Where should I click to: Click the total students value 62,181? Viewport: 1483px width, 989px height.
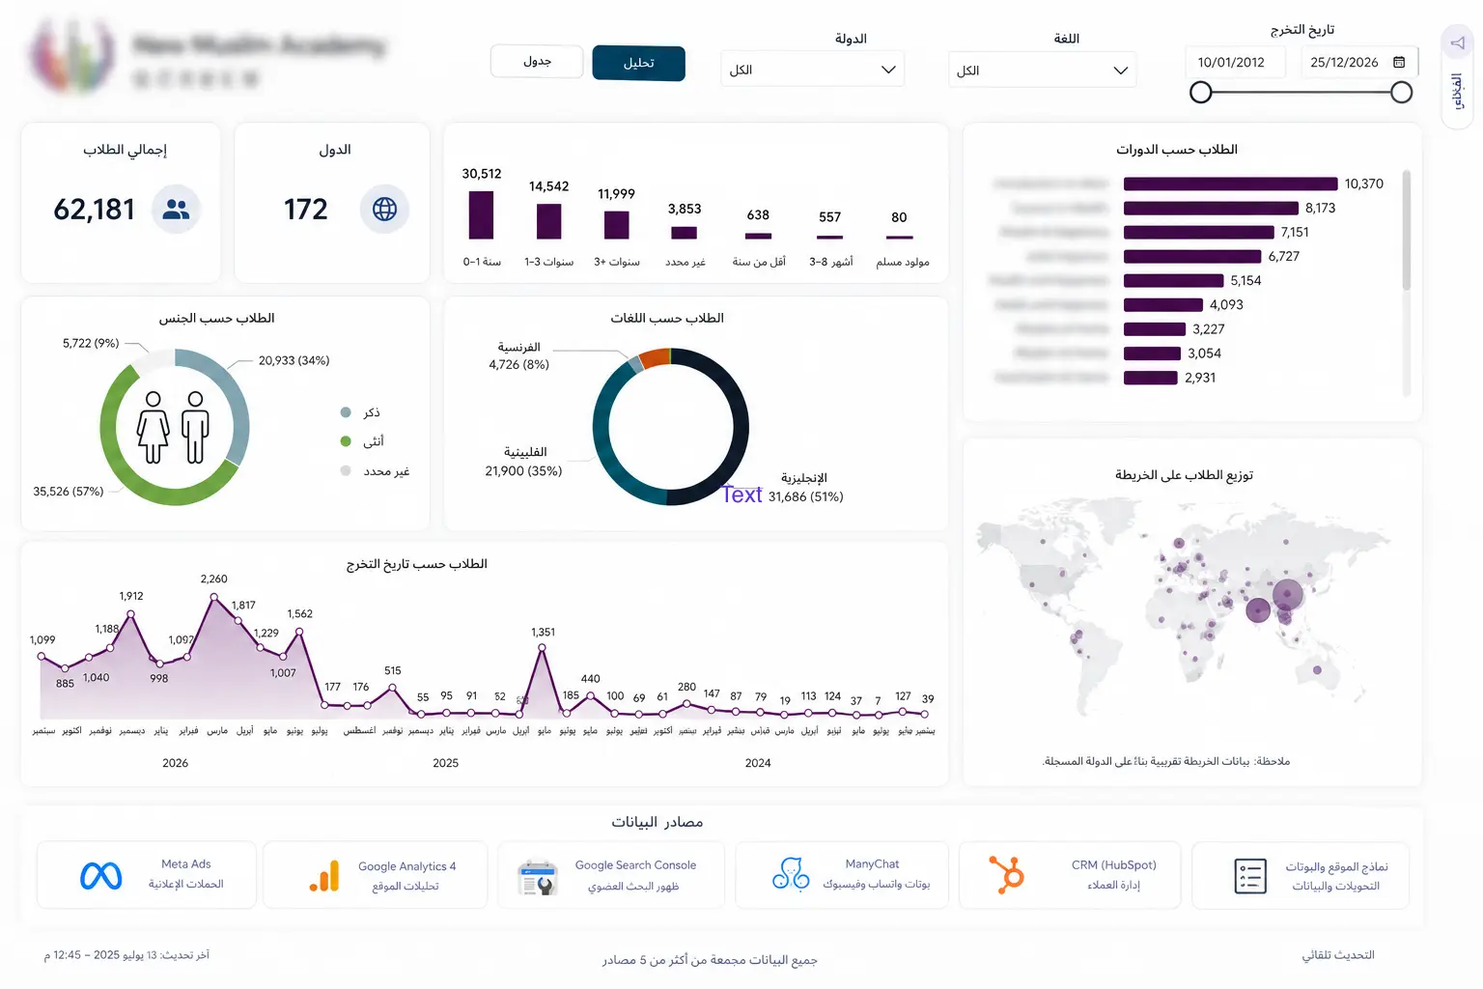pyautogui.click(x=95, y=209)
